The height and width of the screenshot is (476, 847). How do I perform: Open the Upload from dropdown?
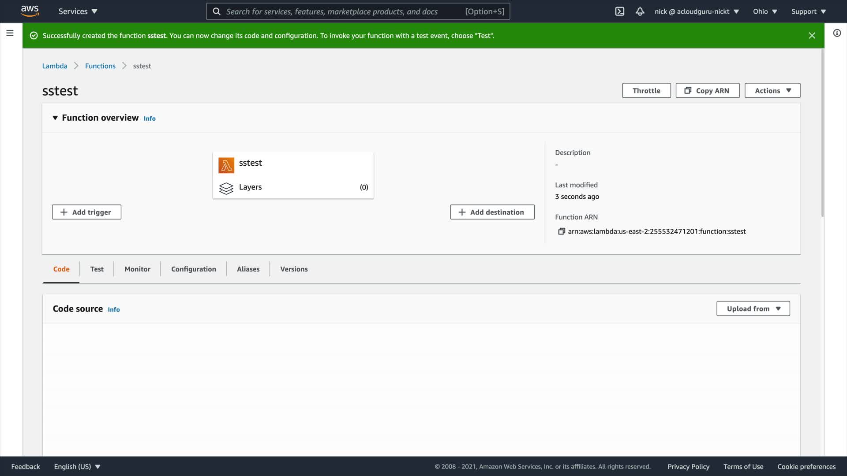click(x=753, y=309)
